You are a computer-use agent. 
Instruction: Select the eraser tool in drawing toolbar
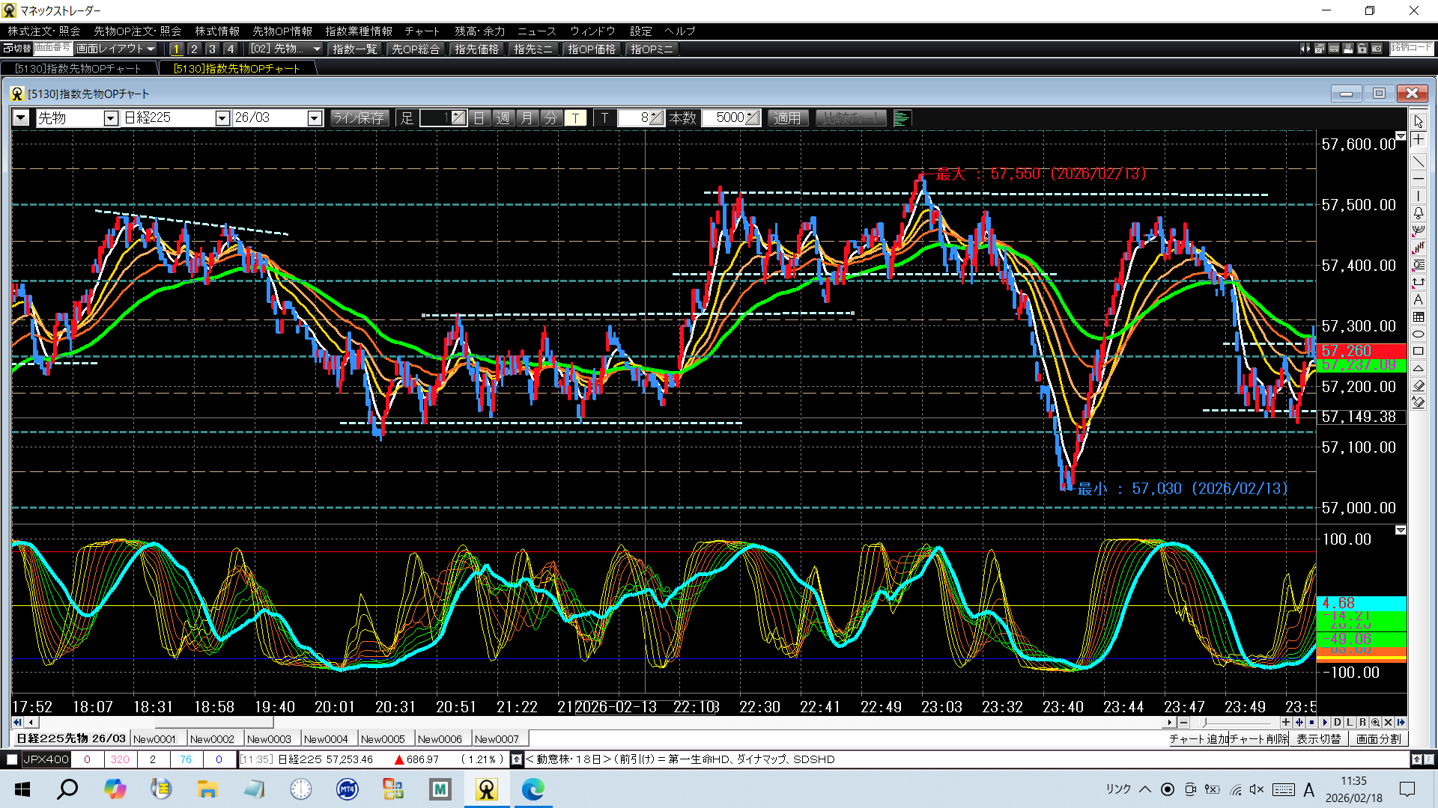[1419, 386]
